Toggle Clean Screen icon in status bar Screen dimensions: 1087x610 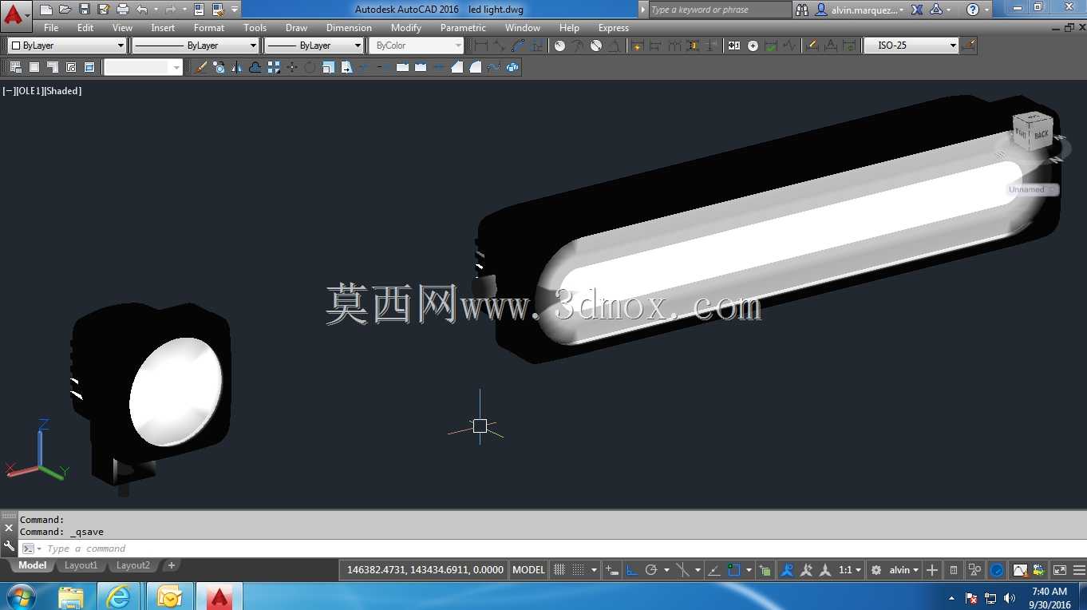[x=1058, y=570]
